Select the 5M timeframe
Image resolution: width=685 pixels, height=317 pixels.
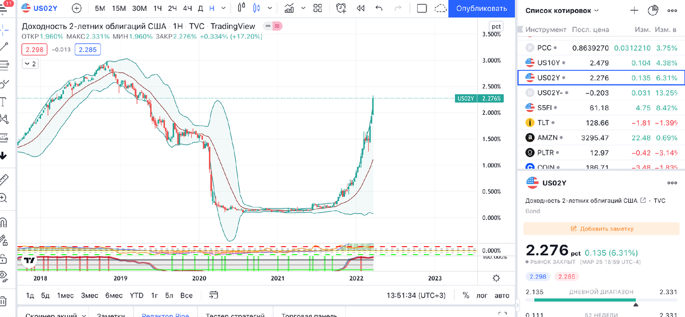pyautogui.click(x=100, y=9)
